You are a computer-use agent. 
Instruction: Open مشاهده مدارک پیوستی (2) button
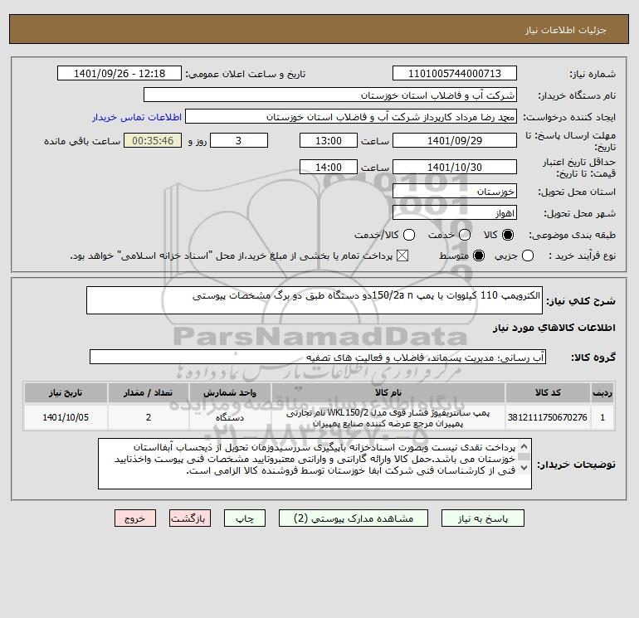354,518
